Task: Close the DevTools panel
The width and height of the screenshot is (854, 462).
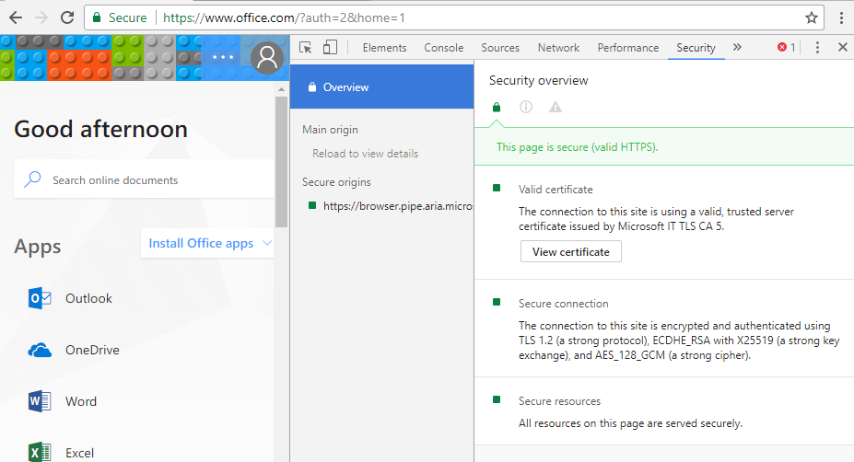Action: tap(843, 47)
